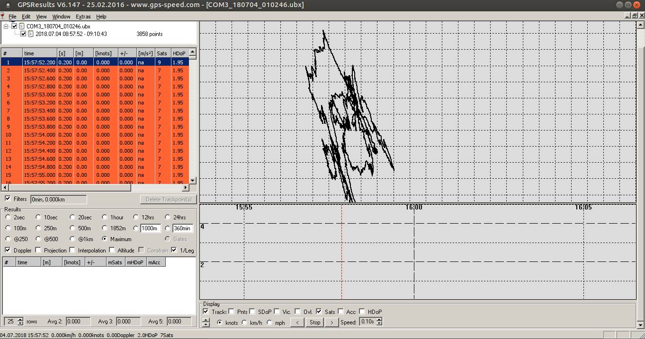The height and width of the screenshot is (339, 645).
Task: Select the km/h speed unit radio button
Action: pos(244,322)
